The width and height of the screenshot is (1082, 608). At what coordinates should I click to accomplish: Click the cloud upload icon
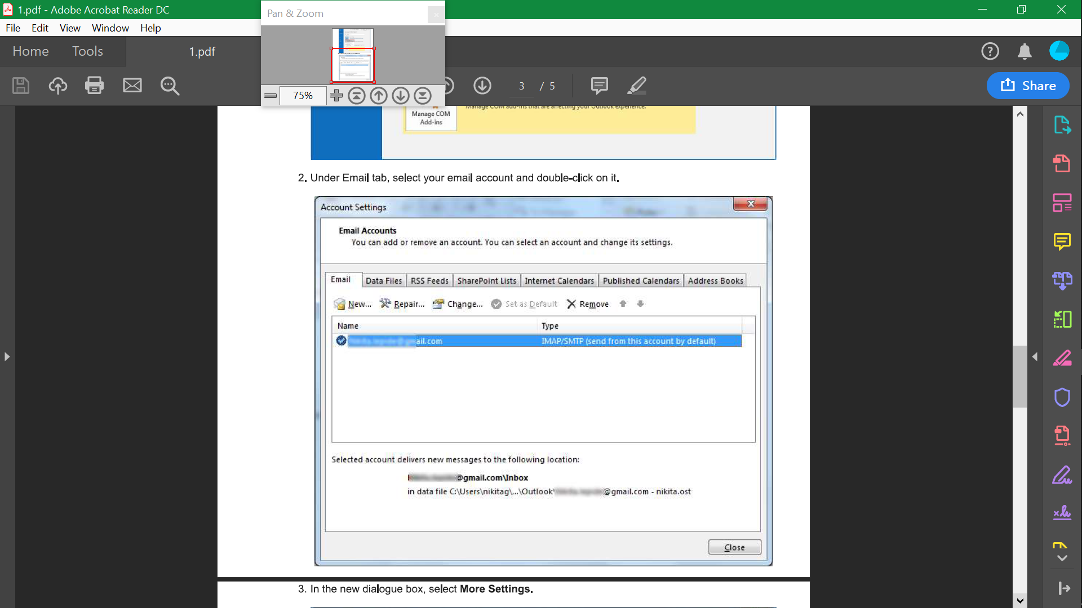click(x=57, y=86)
